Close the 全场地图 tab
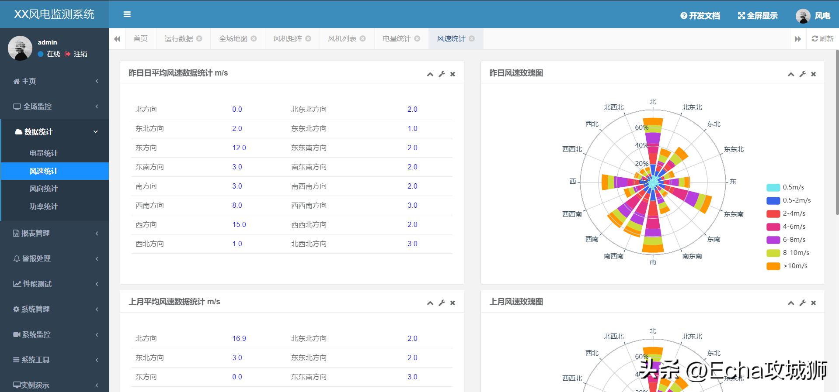This screenshot has width=839, height=392. 254,38
